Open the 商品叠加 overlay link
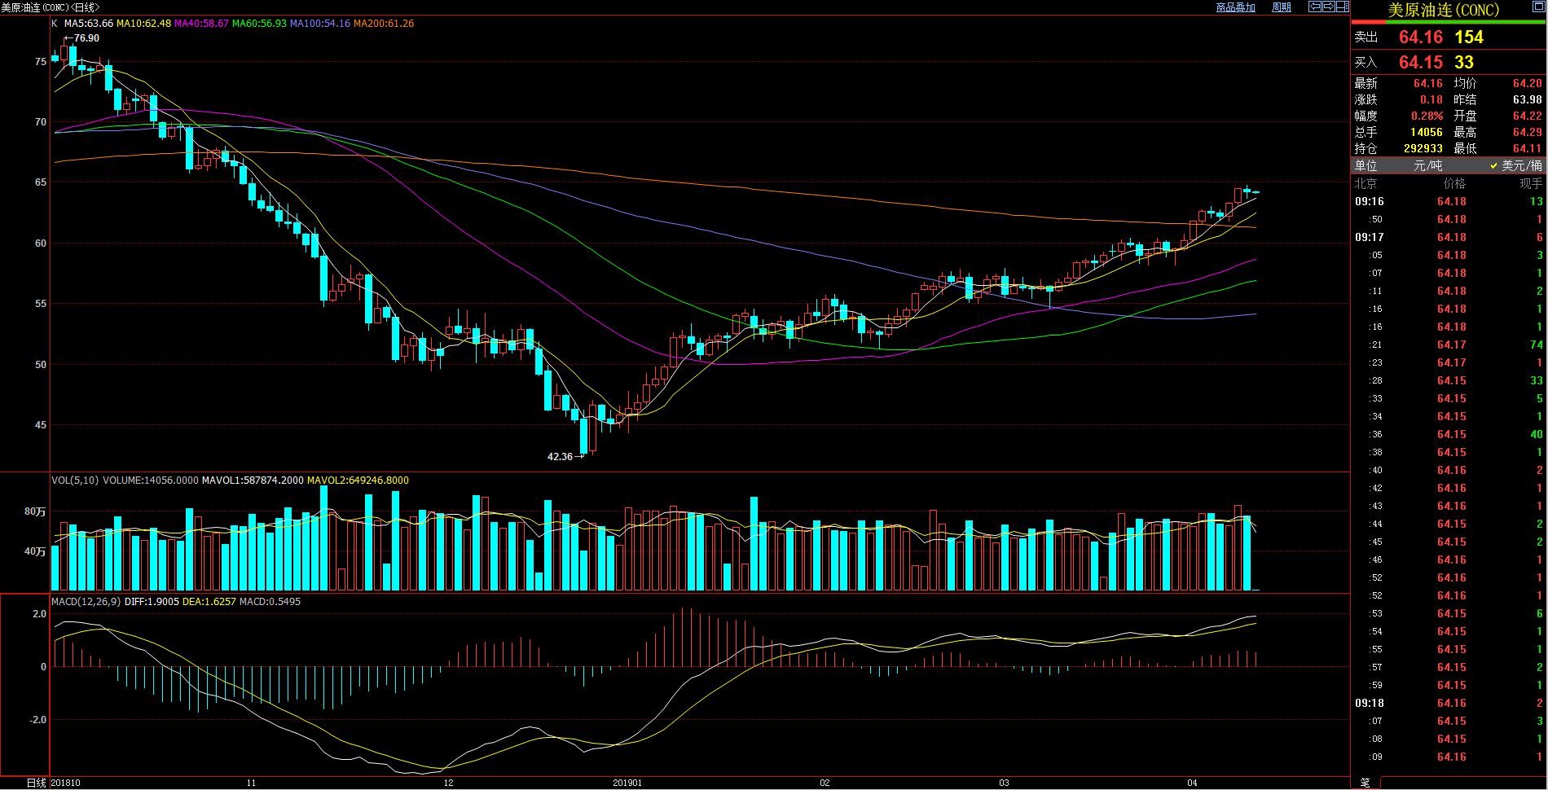1548x790 pixels. pos(1235,7)
